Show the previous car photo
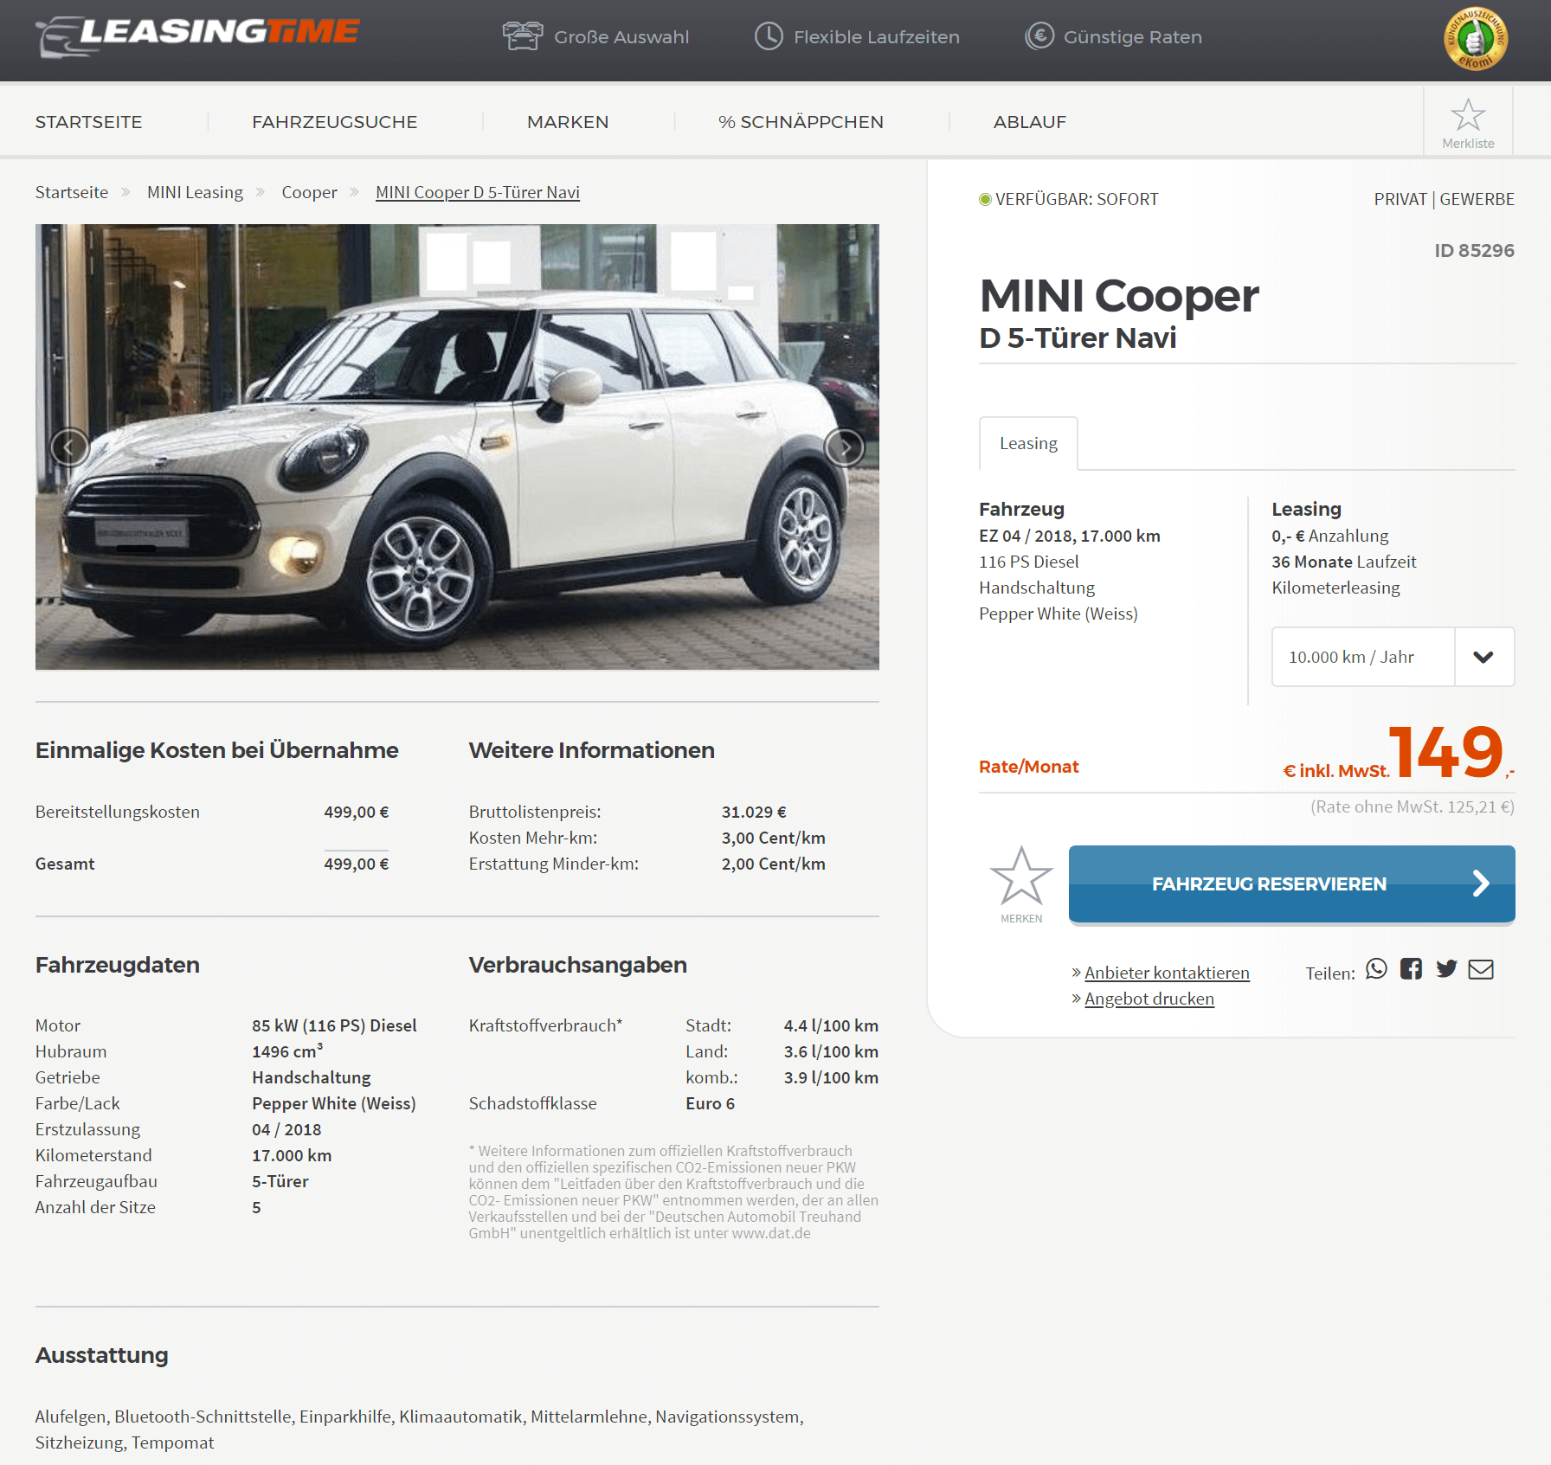Screen dimensions: 1551x1465 70,447
